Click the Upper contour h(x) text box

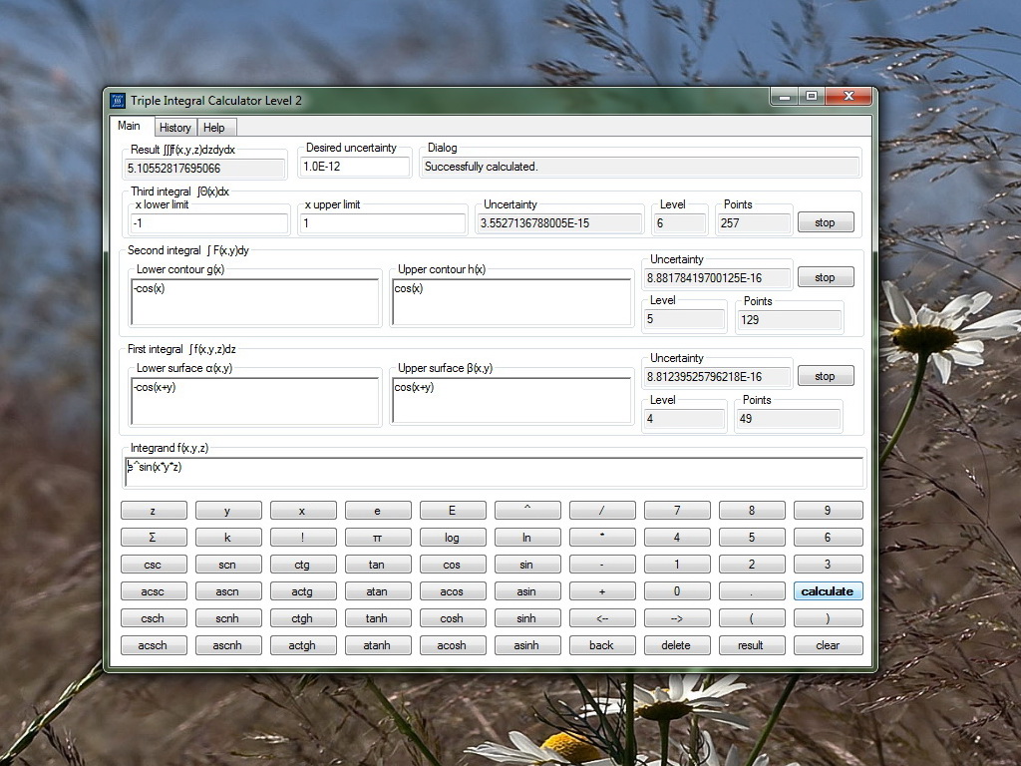(511, 301)
